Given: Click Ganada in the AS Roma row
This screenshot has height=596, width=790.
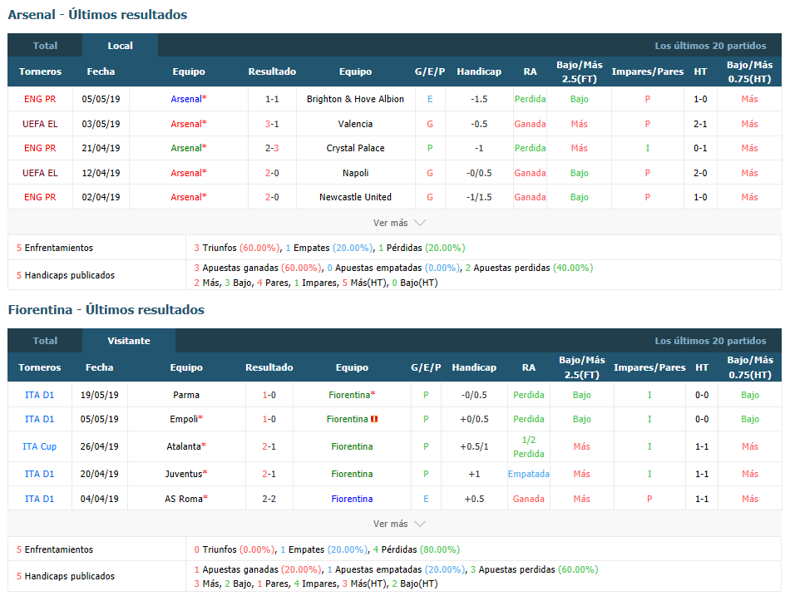Looking at the screenshot, I should pos(529,499).
